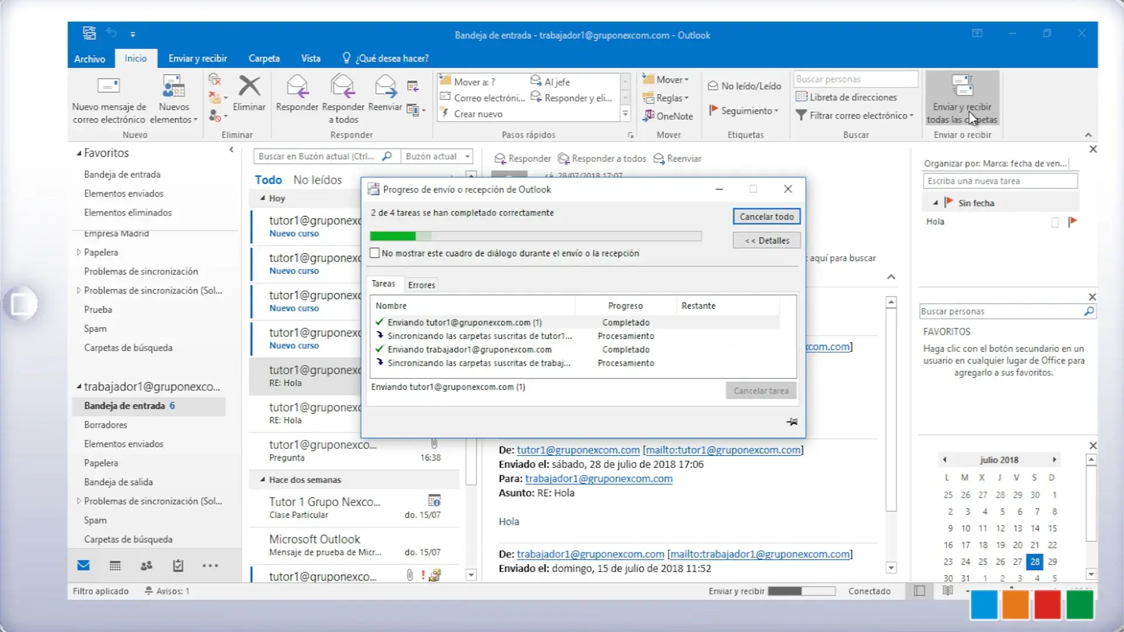Click the People navigation icon

tap(146, 566)
